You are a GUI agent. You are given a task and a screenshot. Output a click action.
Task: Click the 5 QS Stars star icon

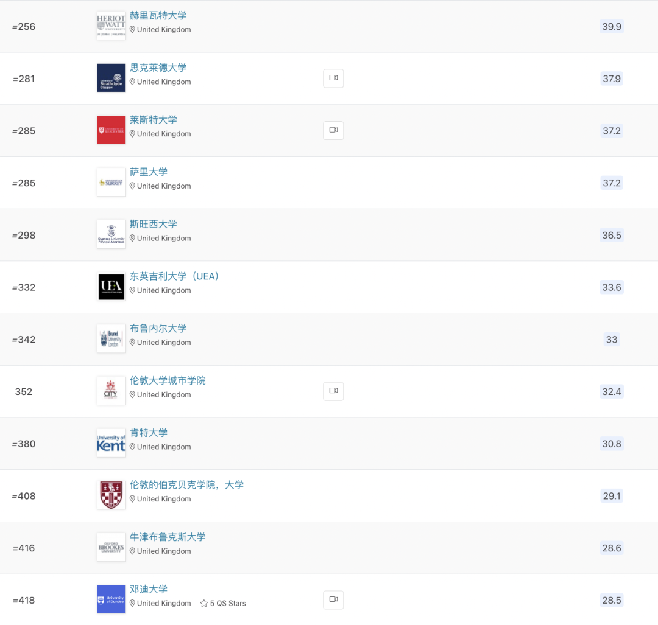(204, 603)
